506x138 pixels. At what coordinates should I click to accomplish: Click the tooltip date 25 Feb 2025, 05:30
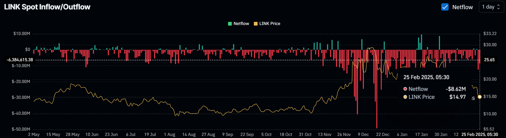pyautogui.click(x=426, y=77)
